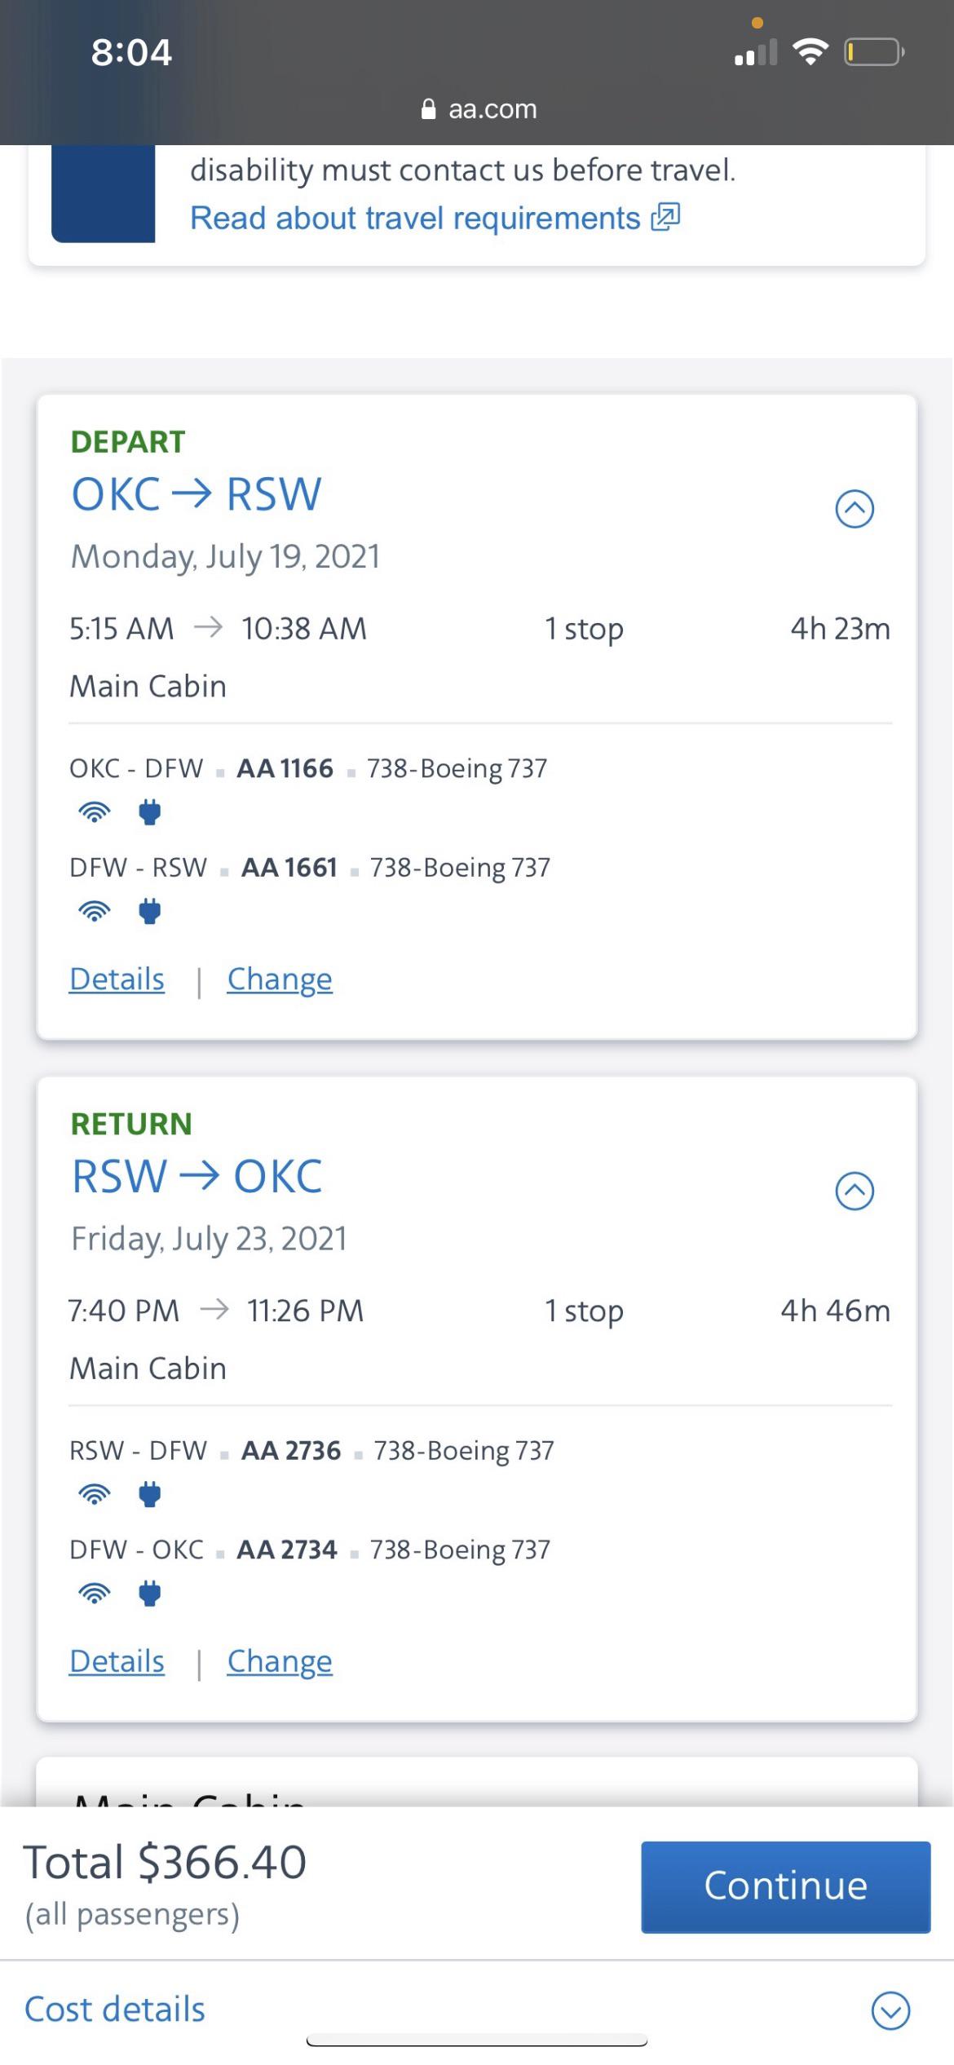This screenshot has height=2065, width=954.
Task: Tap Wi-Fi icon for OKC - DFW flight
Action: (x=95, y=812)
